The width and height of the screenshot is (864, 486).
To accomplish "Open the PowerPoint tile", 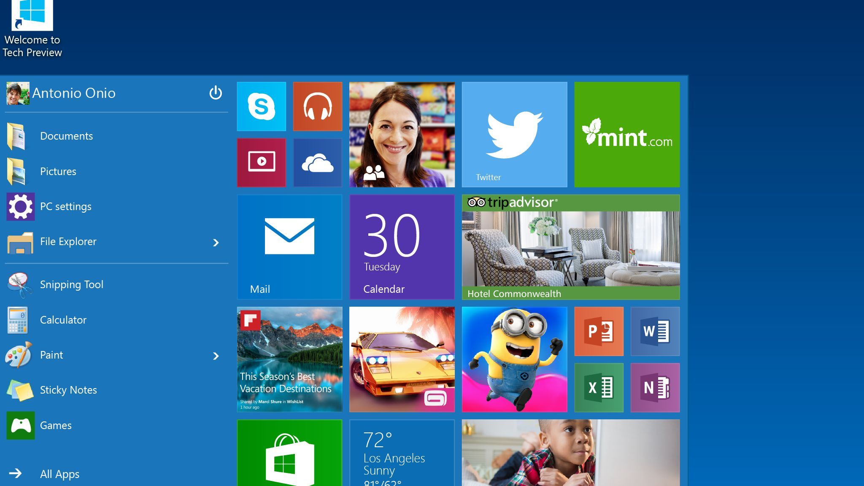I will coord(599,331).
